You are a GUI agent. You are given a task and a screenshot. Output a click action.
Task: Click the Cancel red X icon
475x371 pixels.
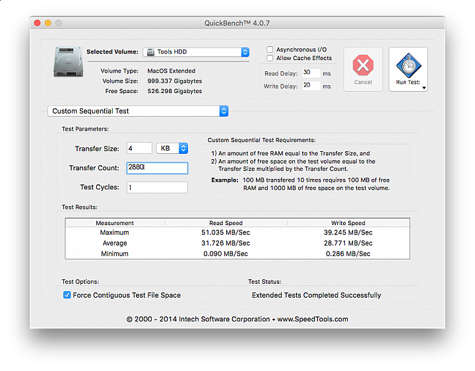point(363,65)
